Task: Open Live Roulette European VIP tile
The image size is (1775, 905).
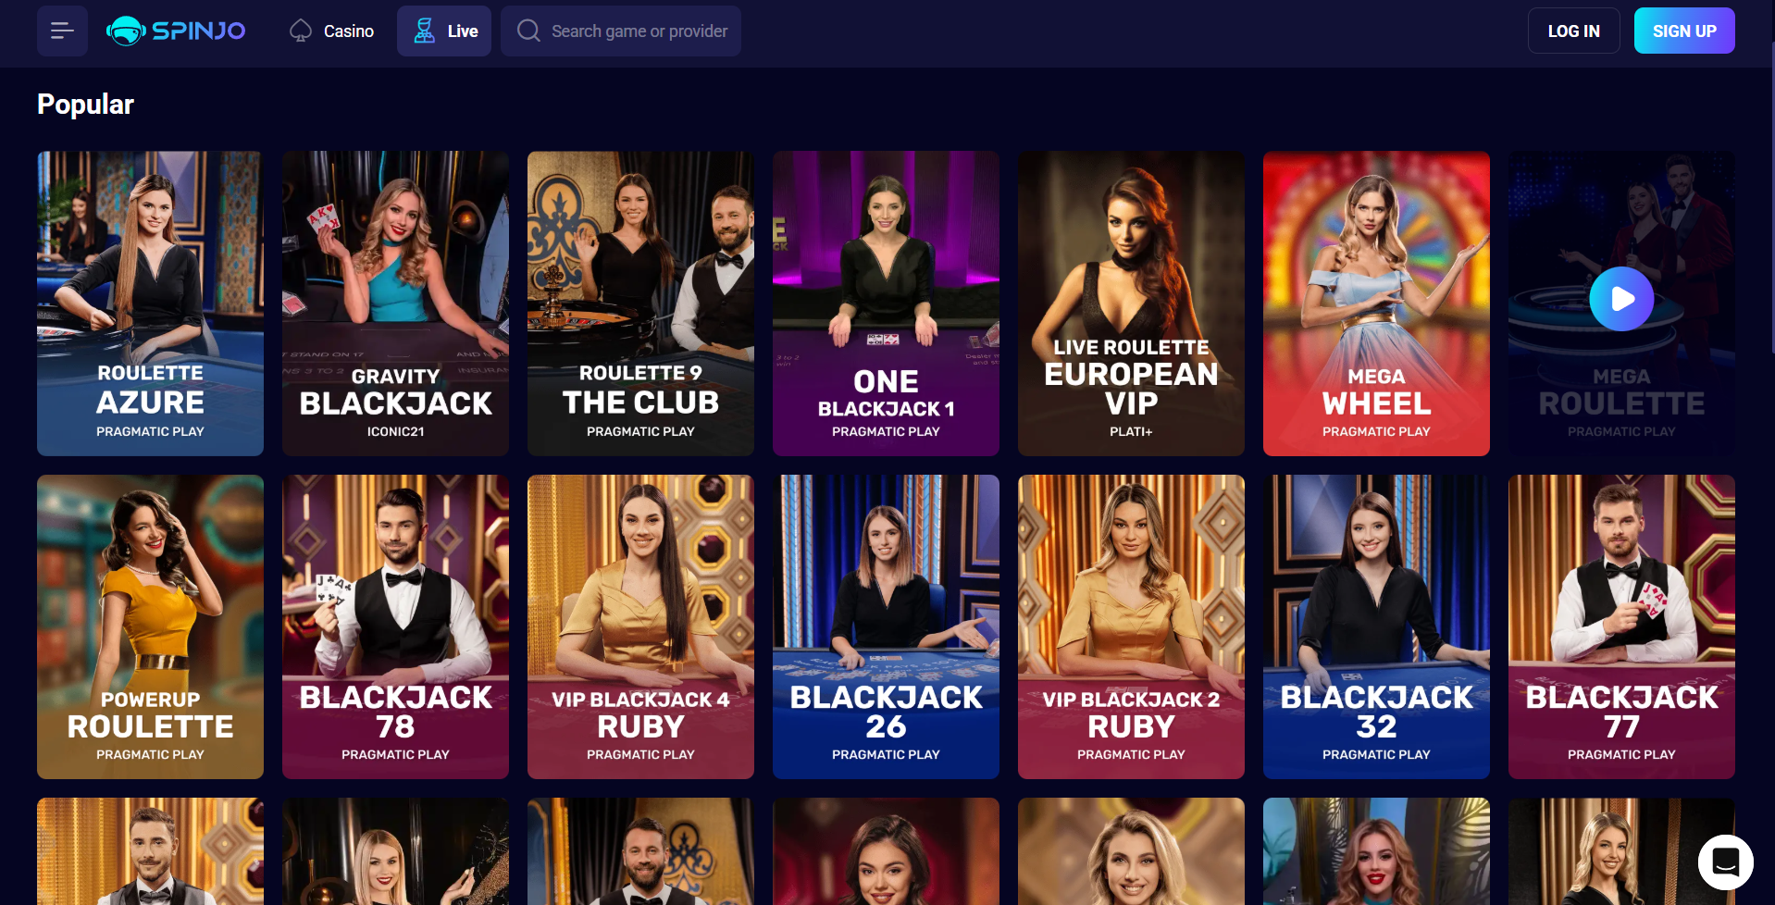Action: tap(1131, 304)
